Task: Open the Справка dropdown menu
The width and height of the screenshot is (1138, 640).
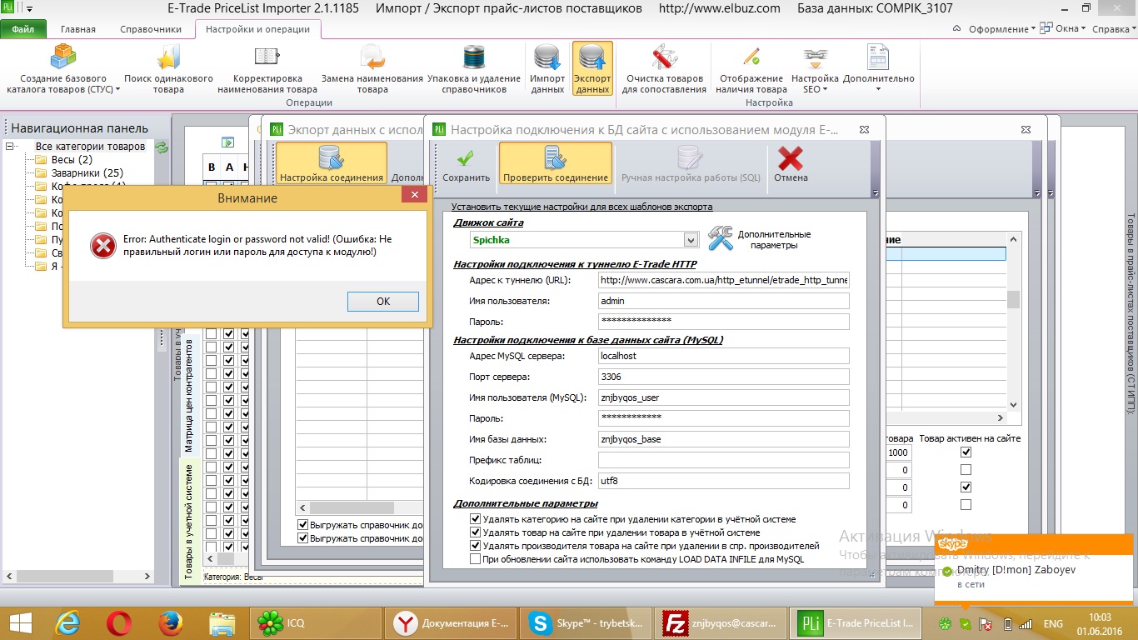Action: coord(1114,29)
